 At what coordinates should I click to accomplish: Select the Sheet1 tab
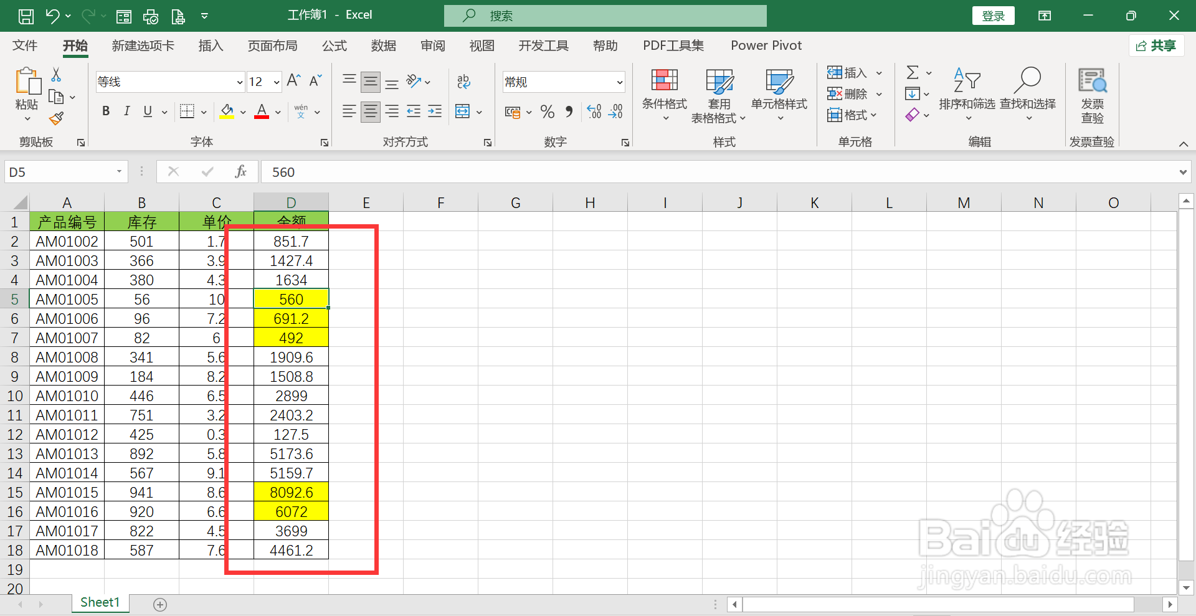[x=100, y=602]
